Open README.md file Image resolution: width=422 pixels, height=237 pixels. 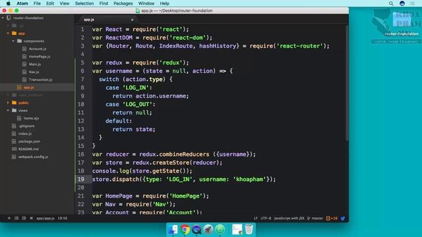click(x=28, y=149)
